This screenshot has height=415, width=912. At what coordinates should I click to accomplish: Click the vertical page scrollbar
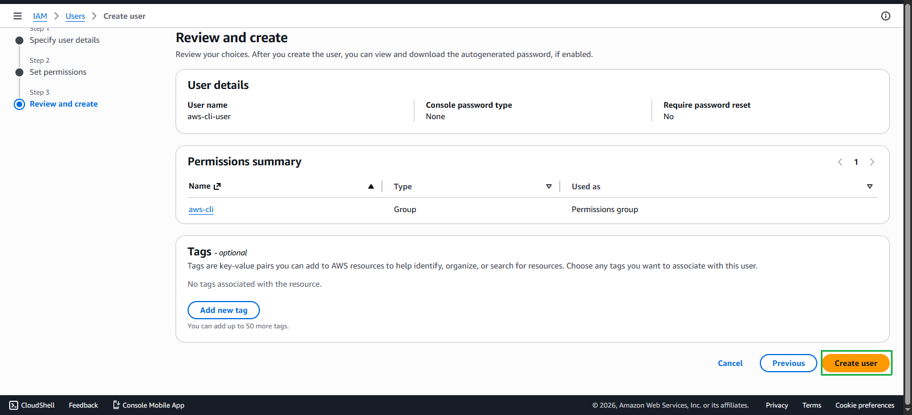[907, 200]
